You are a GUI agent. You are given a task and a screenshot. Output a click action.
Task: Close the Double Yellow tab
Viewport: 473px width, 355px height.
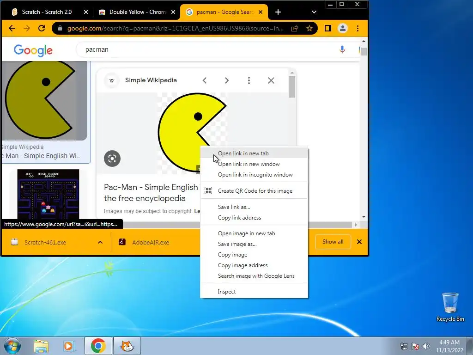pos(173,12)
